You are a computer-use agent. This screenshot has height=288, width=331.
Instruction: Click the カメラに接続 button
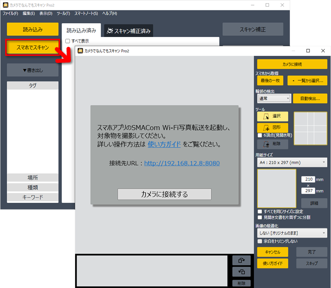[292, 64]
